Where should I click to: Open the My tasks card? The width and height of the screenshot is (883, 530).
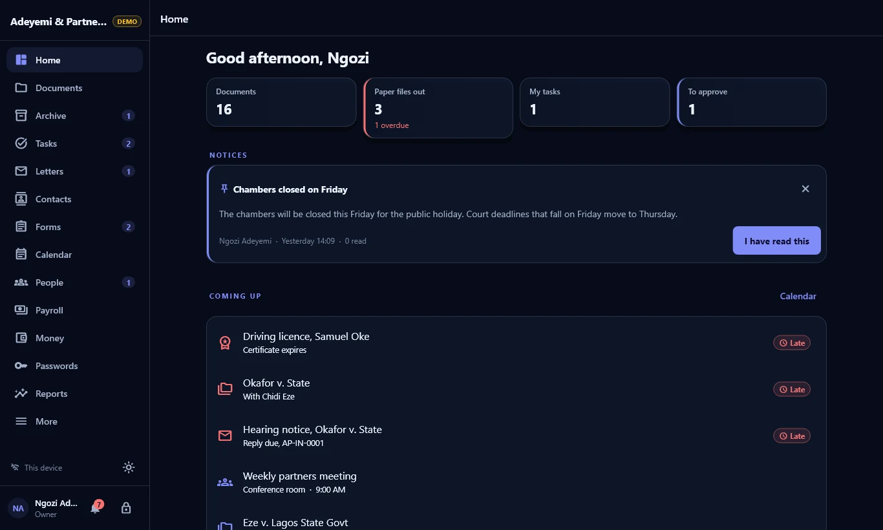click(x=595, y=102)
